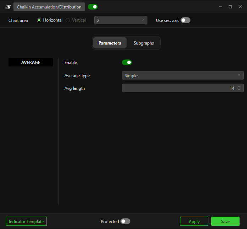The image size is (247, 229).
Task: Switch to the Parameters tab
Action: click(110, 43)
